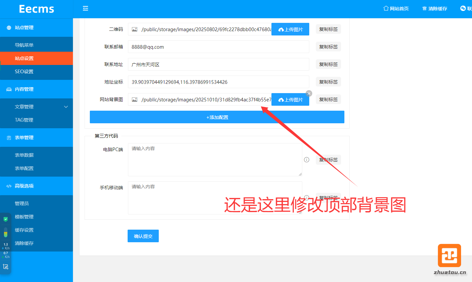Click the image icon in 二维码 field
This screenshot has height=282, width=472.
point(135,29)
